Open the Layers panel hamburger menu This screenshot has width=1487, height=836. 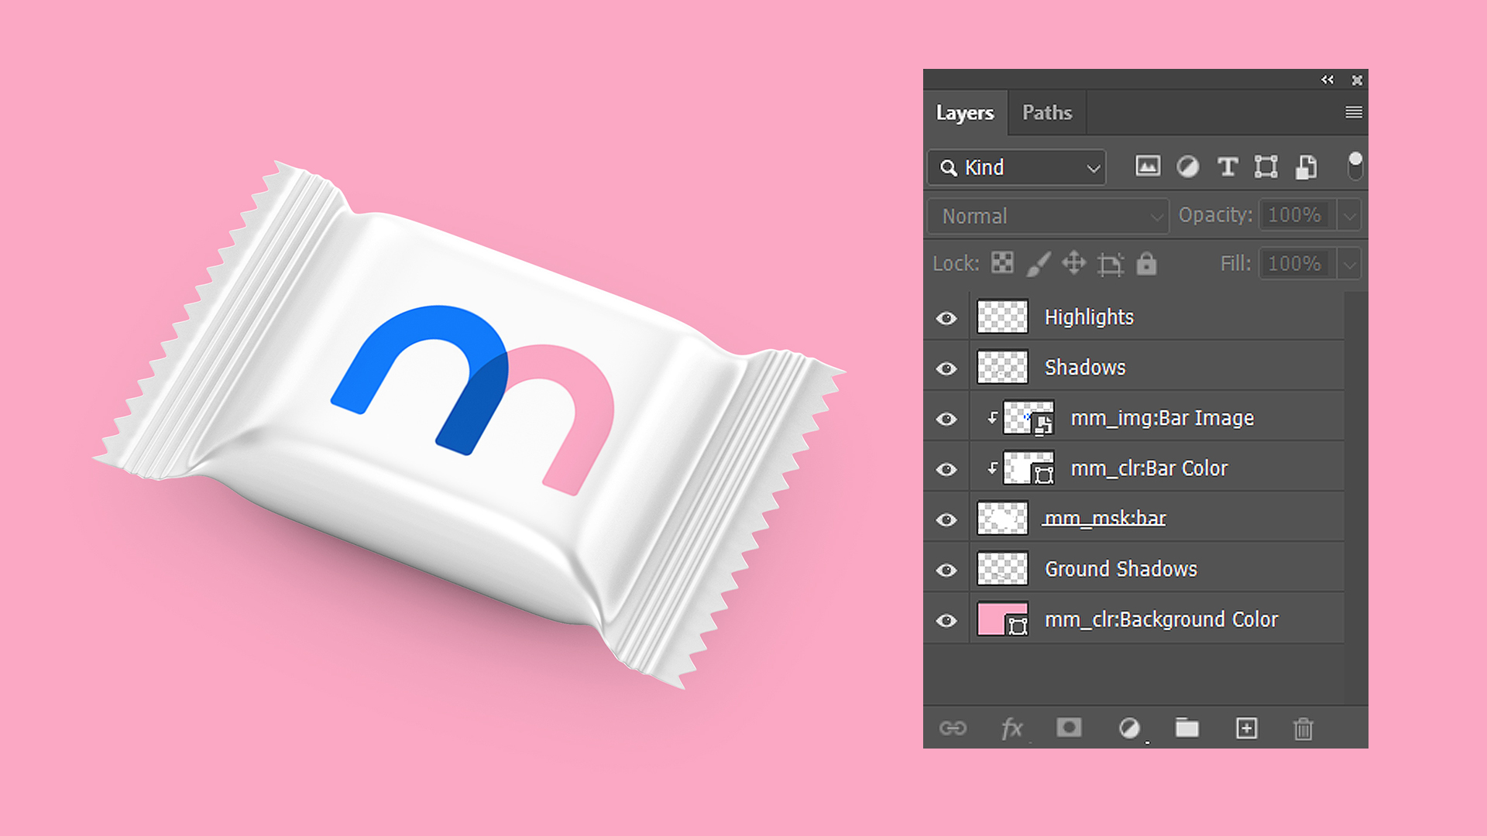click(1354, 112)
